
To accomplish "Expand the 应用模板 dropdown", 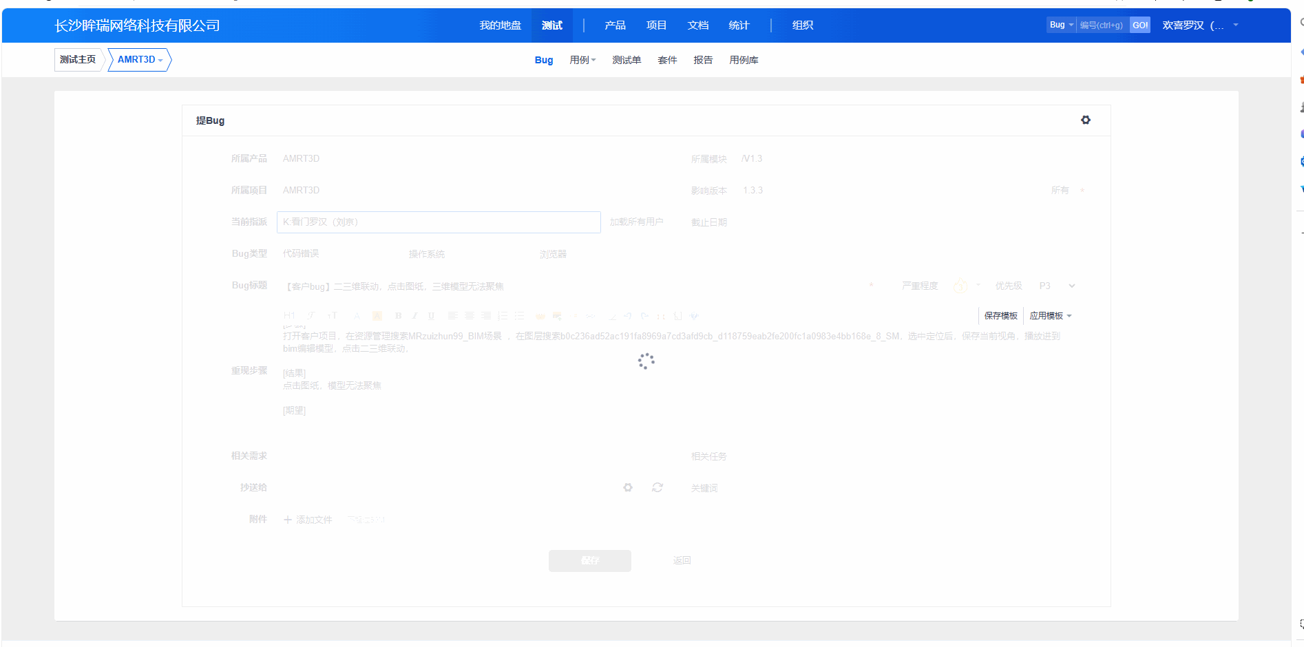I will (1051, 316).
